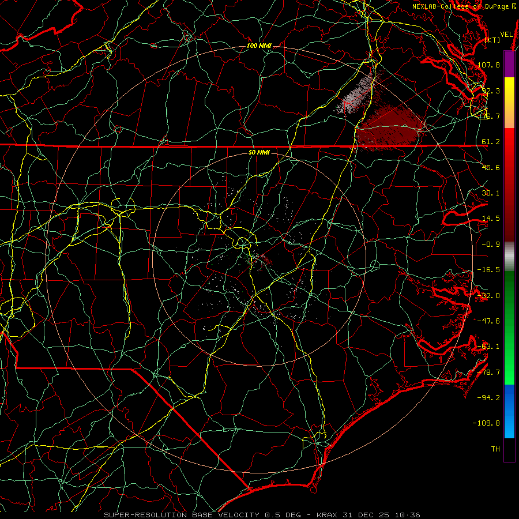The width and height of the screenshot is (519, 519).
Task: Click the 10:36 timestamp in the caption
Action: [x=409, y=515]
